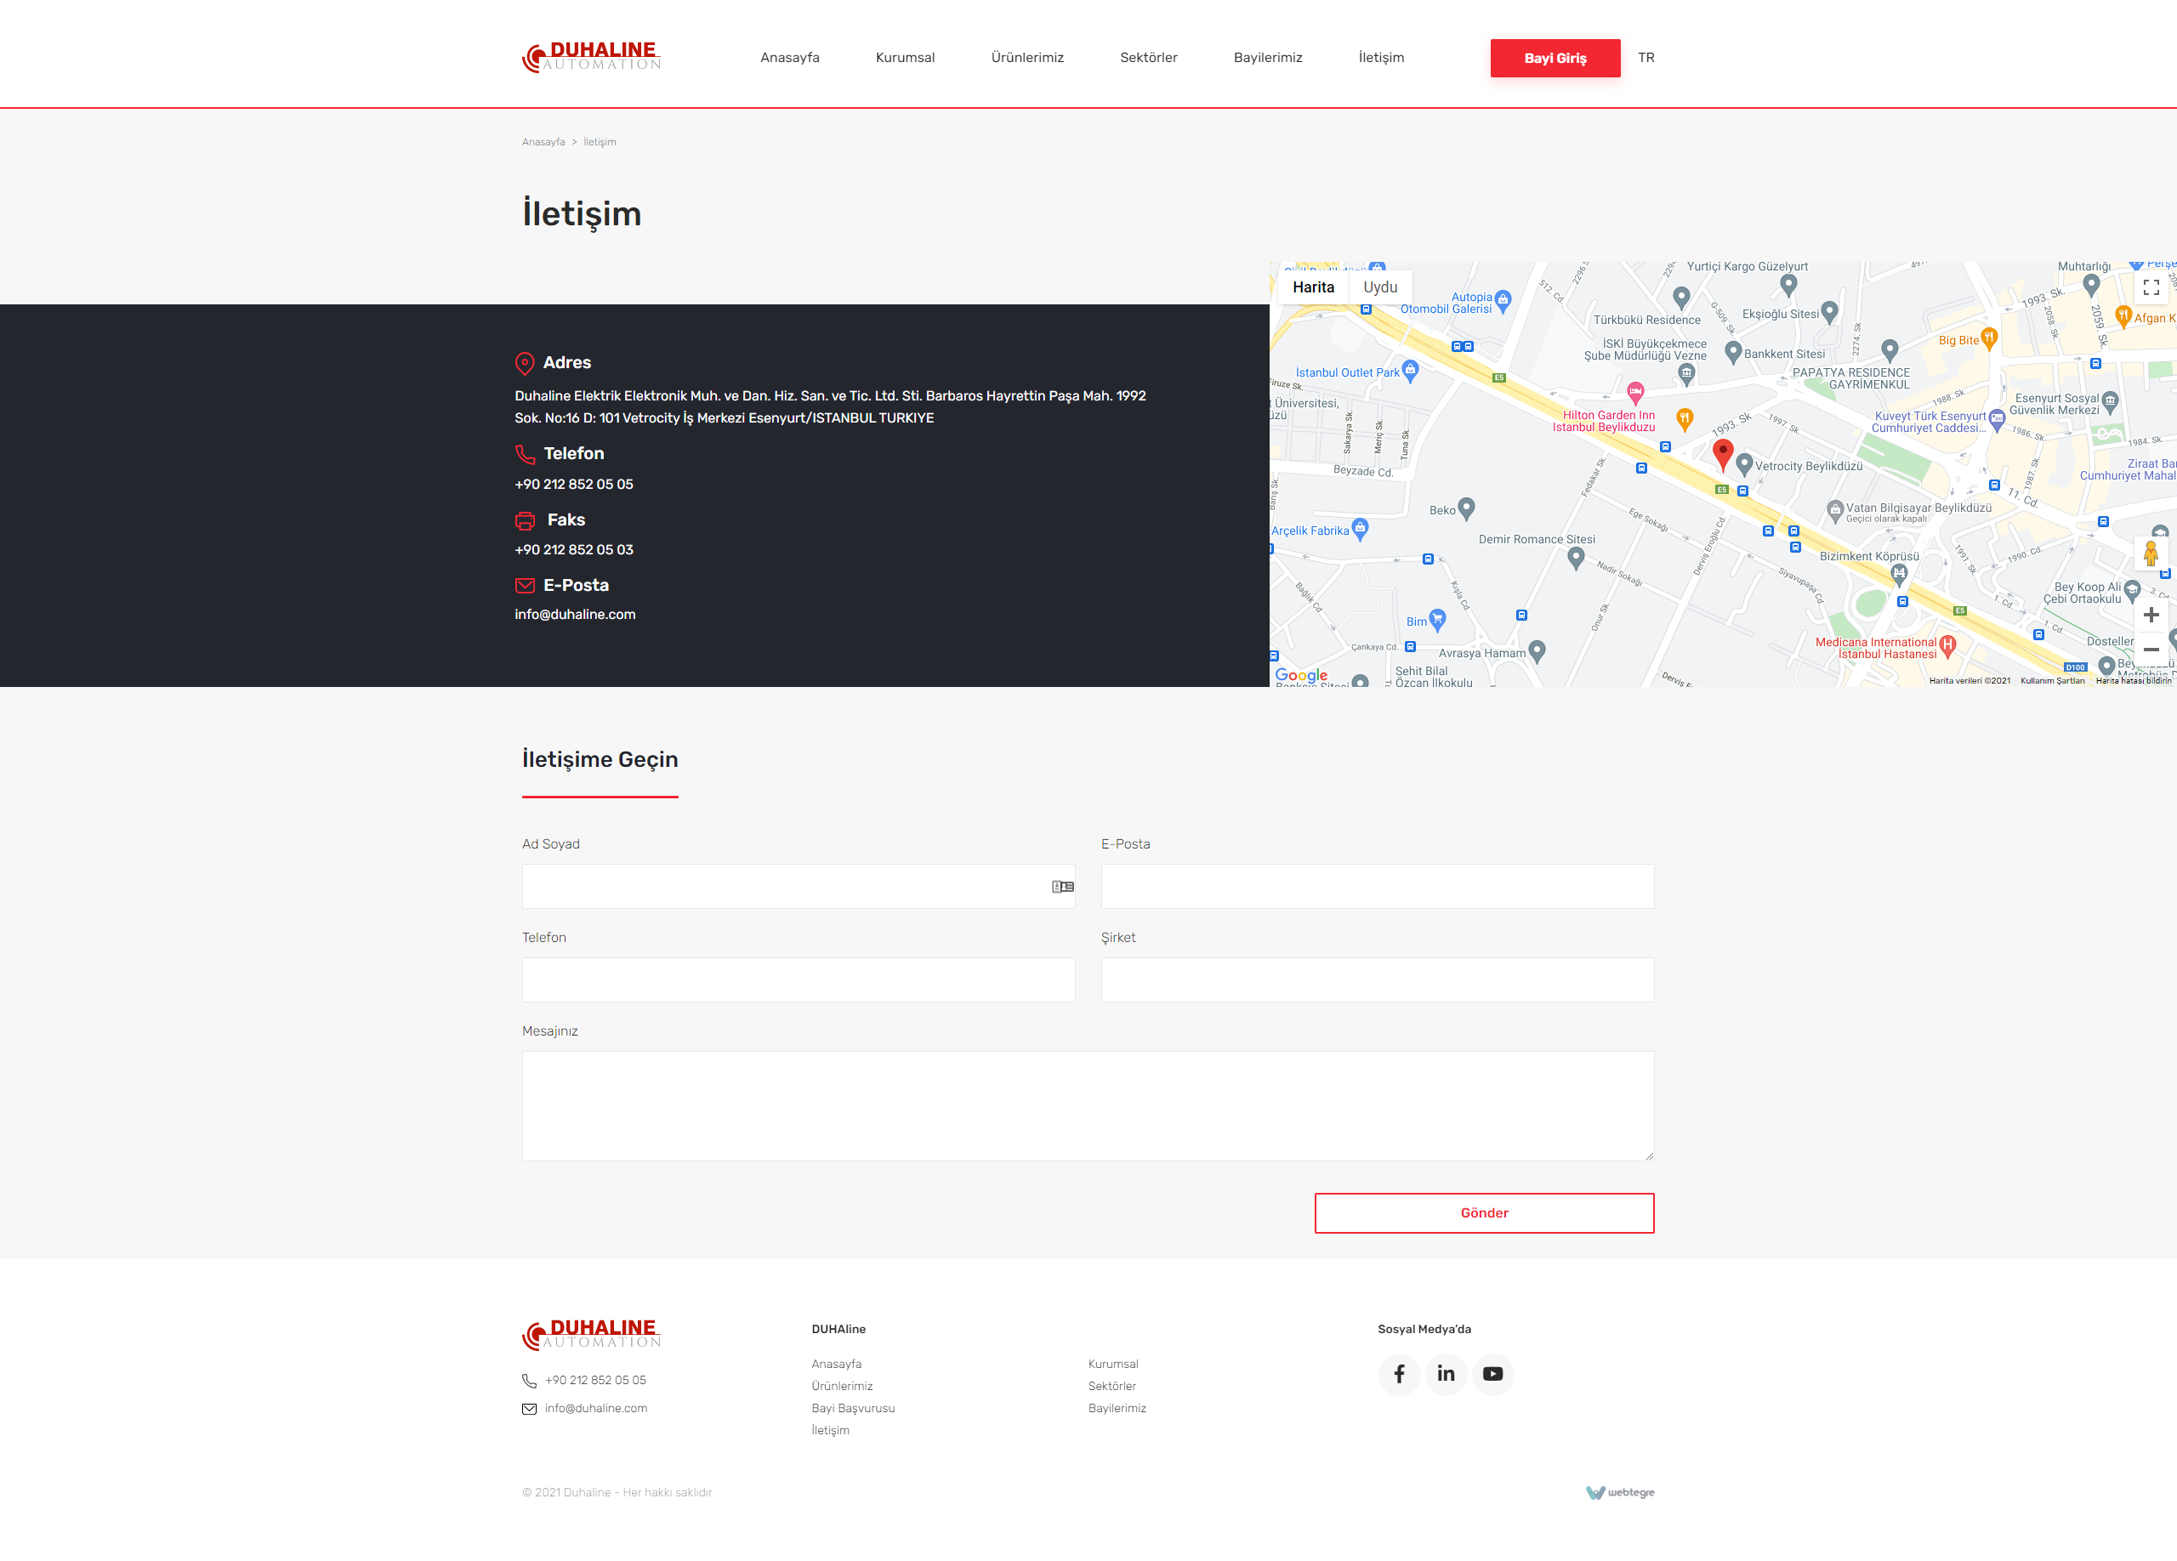Open the İletişim menu item in header
The image size is (2177, 1561).
tap(1380, 58)
